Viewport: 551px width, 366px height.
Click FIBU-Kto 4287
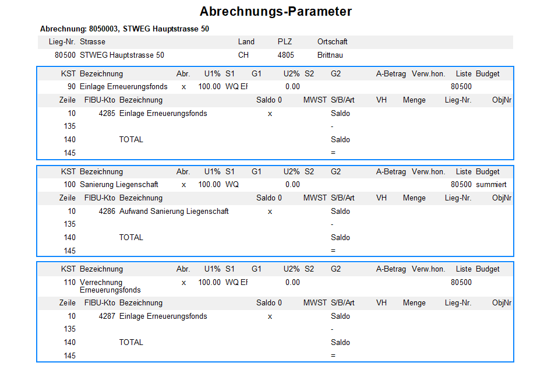point(107,316)
